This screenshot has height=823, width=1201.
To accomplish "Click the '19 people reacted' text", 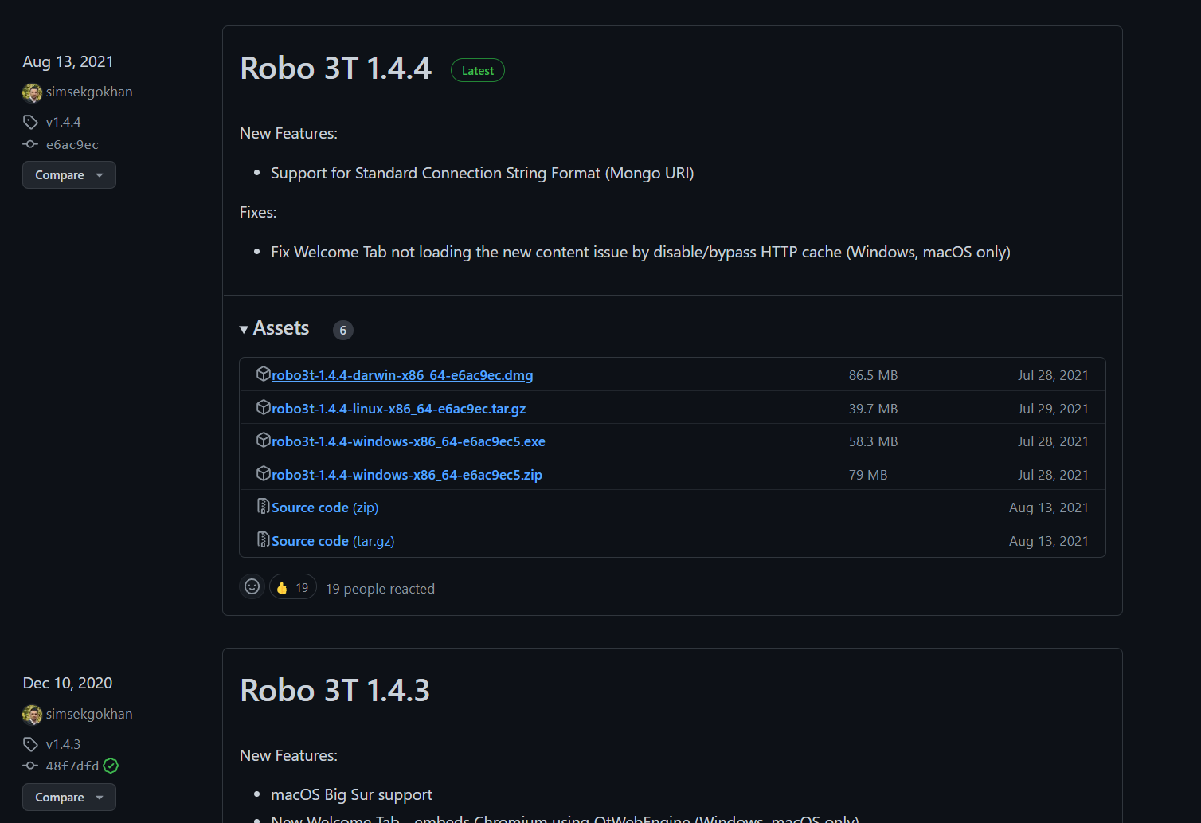I will pyautogui.click(x=381, y=589).
